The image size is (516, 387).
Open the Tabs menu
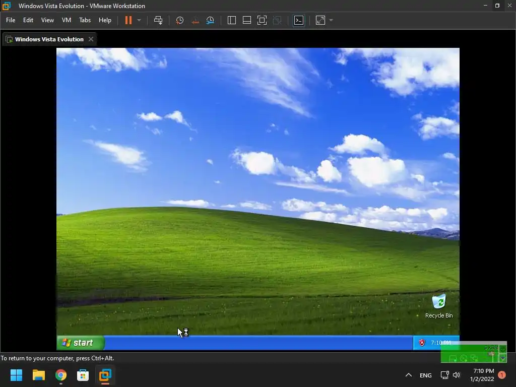(x=85, y=20)
